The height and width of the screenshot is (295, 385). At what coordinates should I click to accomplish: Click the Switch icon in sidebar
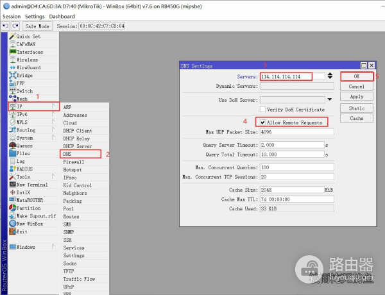point(13,91)
